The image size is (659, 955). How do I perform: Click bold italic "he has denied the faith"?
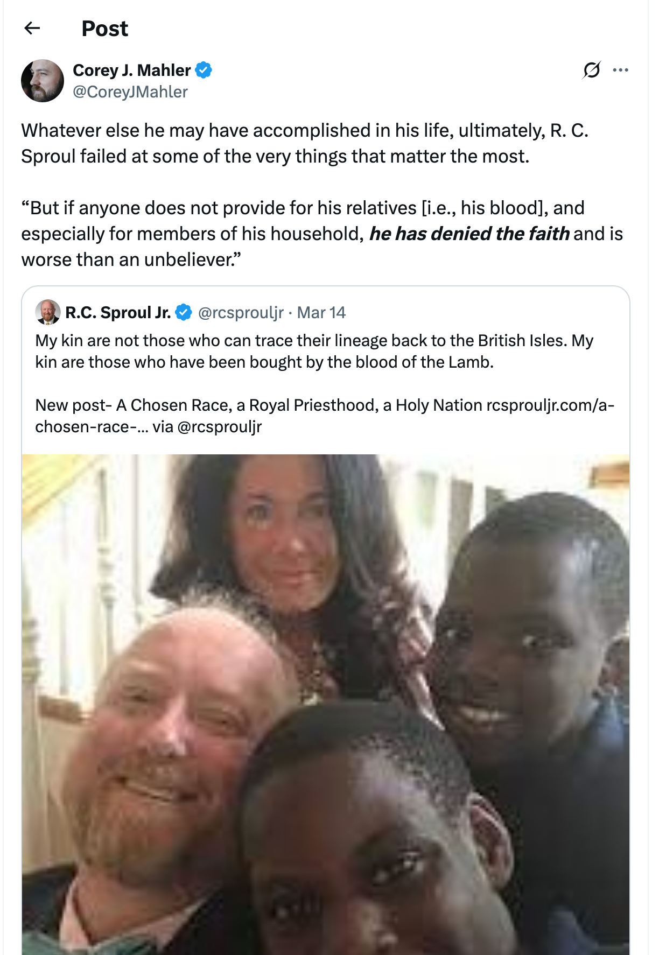point(469,234)
